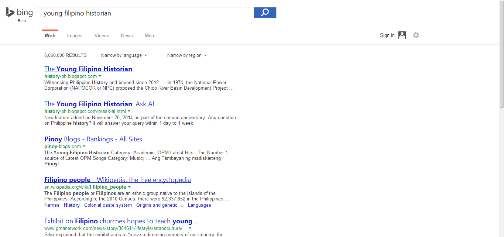This screenshot has height=237, width=504.
Task: Expand arrow beside pinoy-blogs.com URL
Action: 84,147
